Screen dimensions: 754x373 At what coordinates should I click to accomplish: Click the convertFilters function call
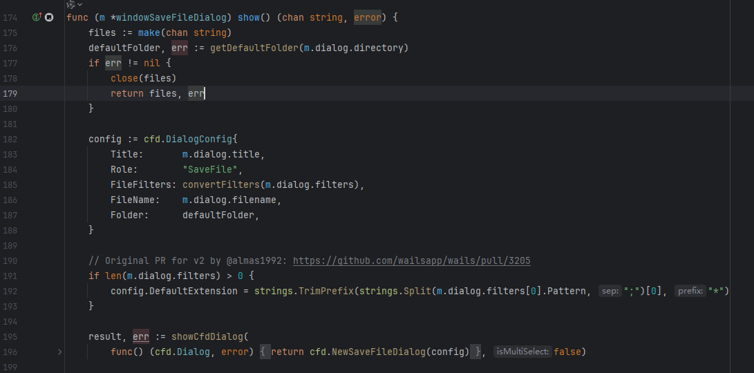[x=220, y=184]
